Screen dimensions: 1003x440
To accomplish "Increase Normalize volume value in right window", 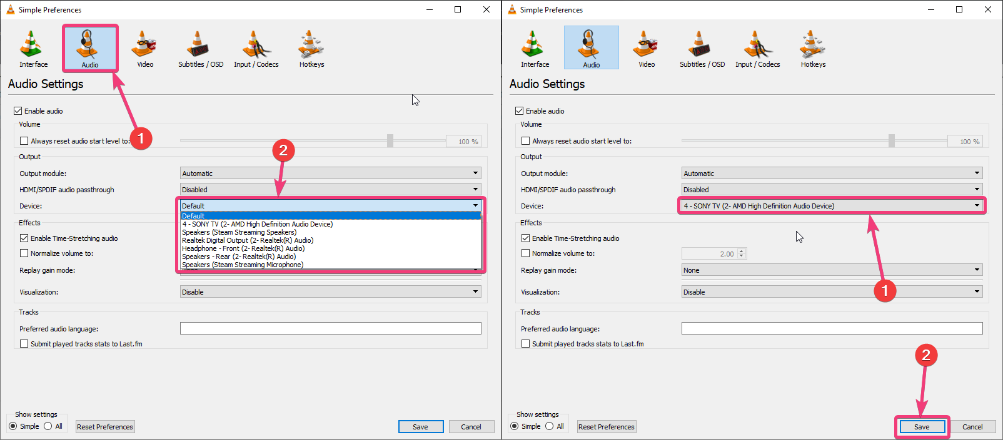I will [742, 251].
